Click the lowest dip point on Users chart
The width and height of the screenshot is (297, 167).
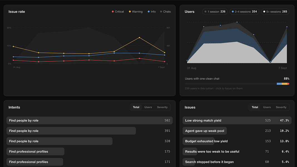[270, 62]
